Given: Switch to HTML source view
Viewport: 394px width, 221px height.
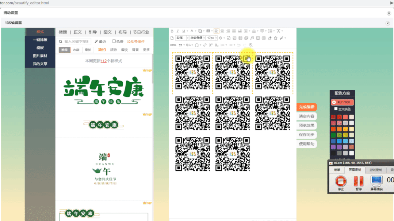Looking at the screenshot, I should 173,45.
